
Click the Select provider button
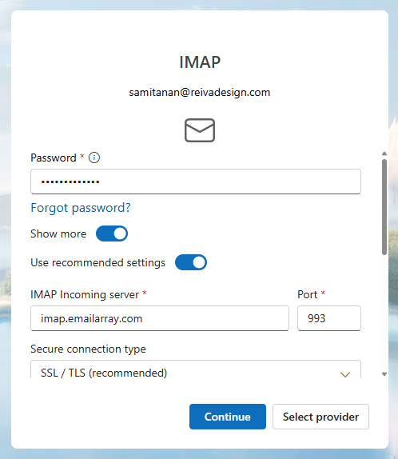pyautogui.click(x=320, y=417)
